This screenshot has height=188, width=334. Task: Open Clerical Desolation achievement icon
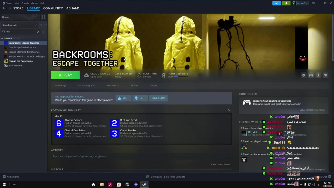point(59,133)
